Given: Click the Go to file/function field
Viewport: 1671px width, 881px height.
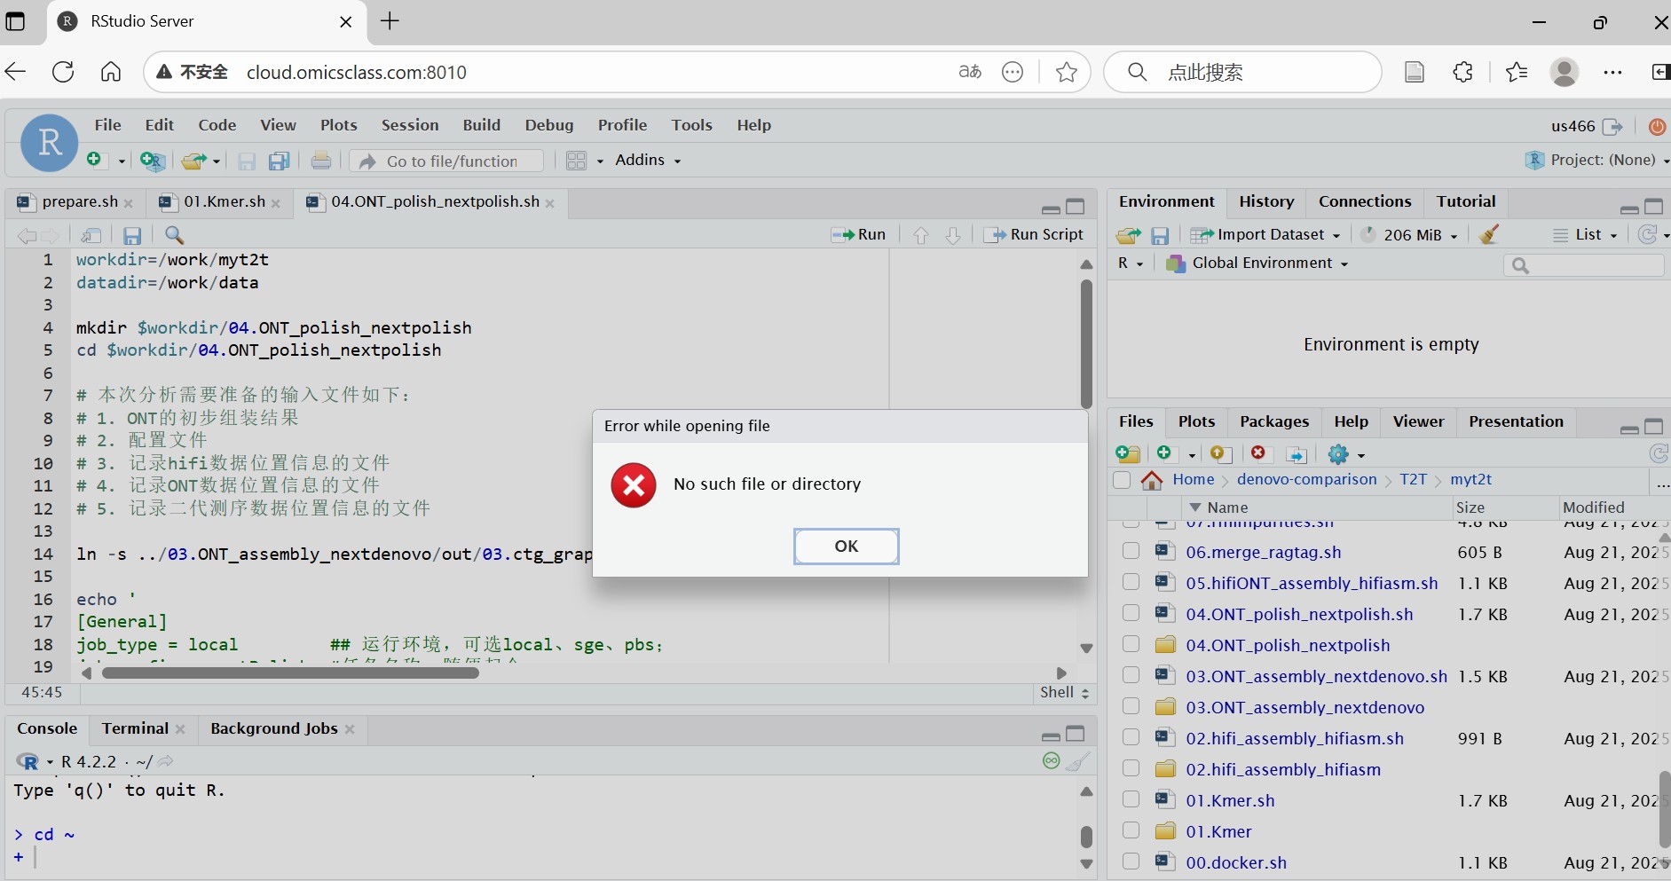Looking at the screenshot, I should [x=452, y=161].
